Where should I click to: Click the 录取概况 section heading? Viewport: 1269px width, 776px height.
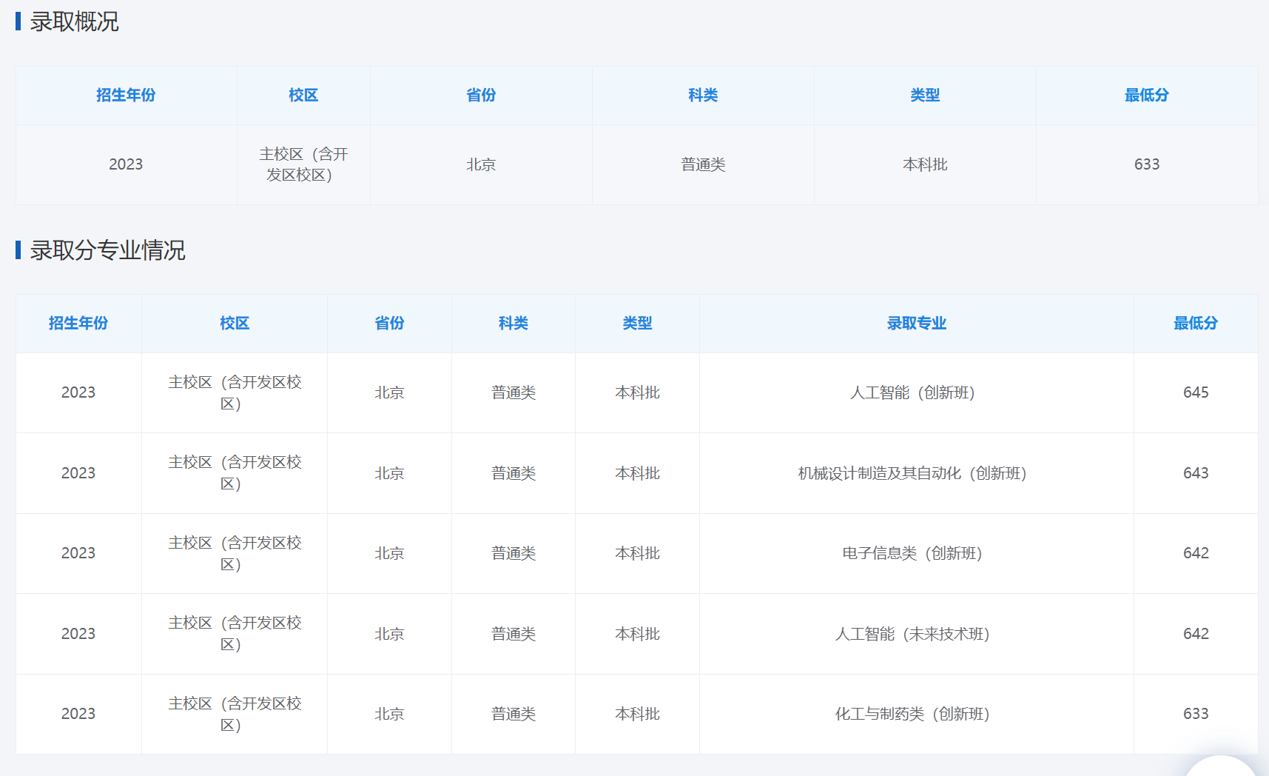(74, 22)
